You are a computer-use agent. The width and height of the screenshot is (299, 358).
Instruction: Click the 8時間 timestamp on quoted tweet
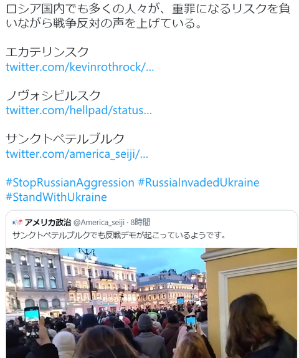click(141, 222)
